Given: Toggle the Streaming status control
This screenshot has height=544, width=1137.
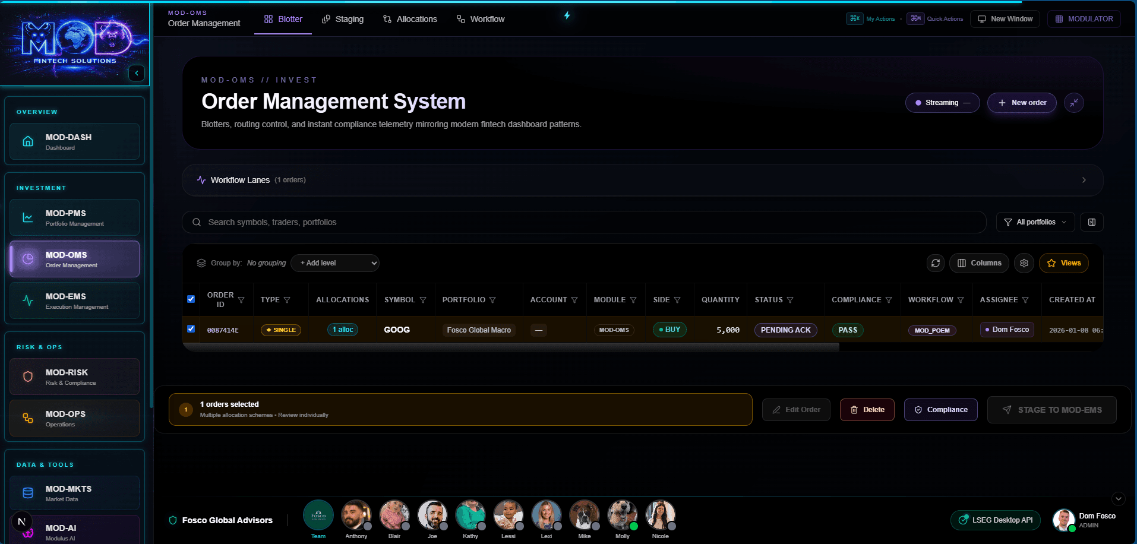Looking at the screenshot, I should pyautogui.click(x=942, y=102).
